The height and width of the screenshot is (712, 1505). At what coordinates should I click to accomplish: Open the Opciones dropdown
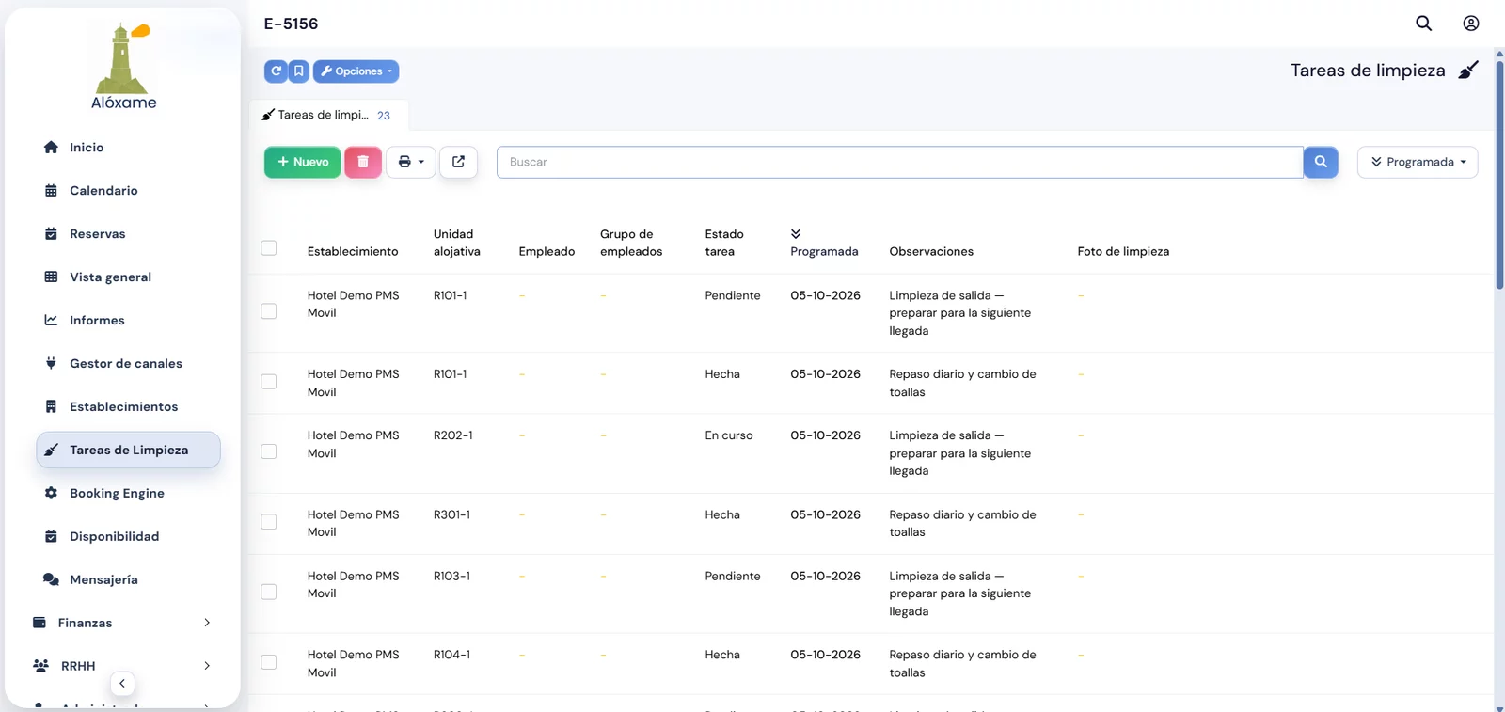356,71
